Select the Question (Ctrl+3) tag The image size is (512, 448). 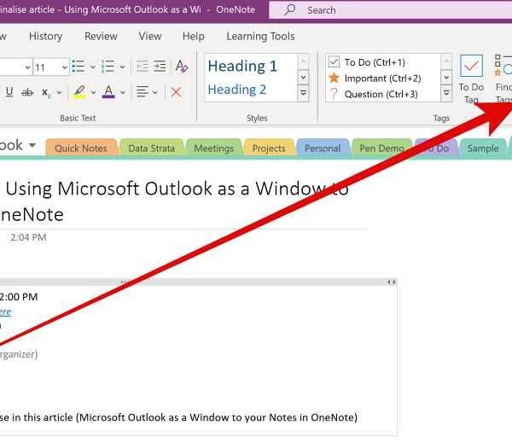(x=374, y=94)
